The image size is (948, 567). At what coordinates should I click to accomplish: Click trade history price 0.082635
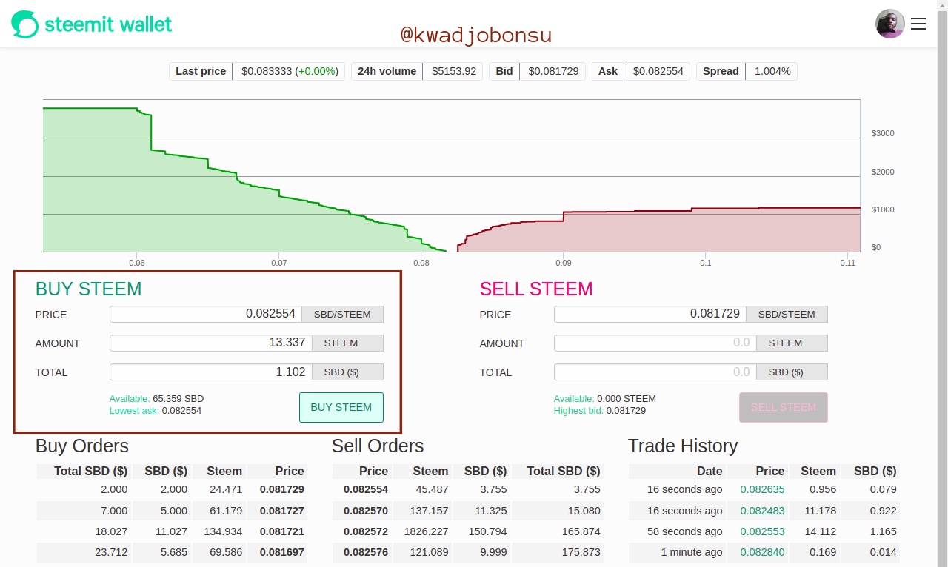762,489
